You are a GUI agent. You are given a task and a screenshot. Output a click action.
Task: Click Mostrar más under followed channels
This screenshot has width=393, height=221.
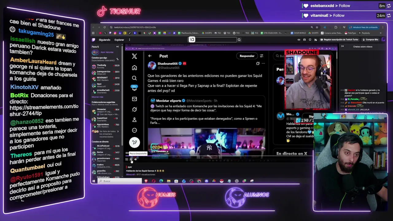[97, 97]
